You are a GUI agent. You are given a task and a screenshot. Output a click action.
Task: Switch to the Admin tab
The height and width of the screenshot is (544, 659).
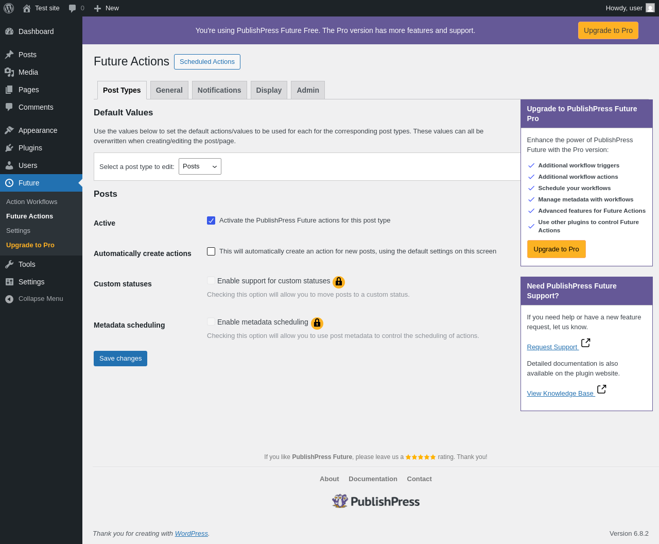click(x=308, y=90)
